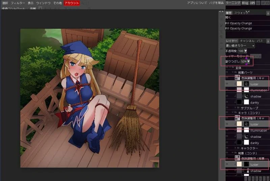This screenshot has height=181, width=270.
Task: Toggle eye icon of キャラクター folder
Action: tap(227, 148)
